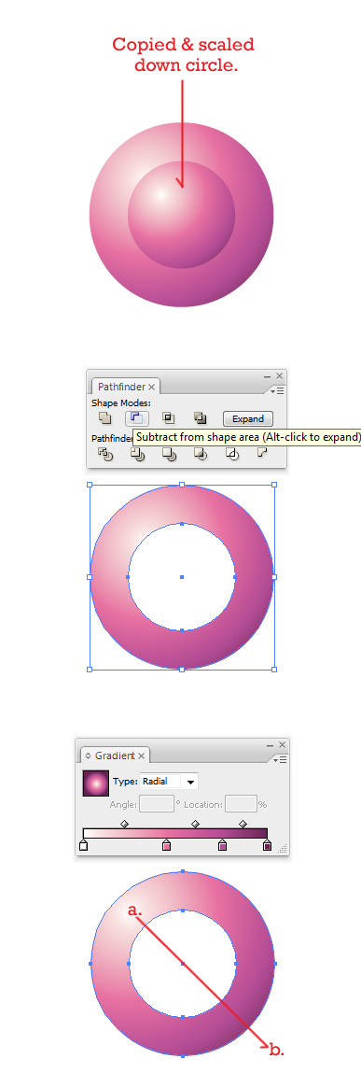
Task: Apply Subtract from shape area mode
Action: point(137,418)
